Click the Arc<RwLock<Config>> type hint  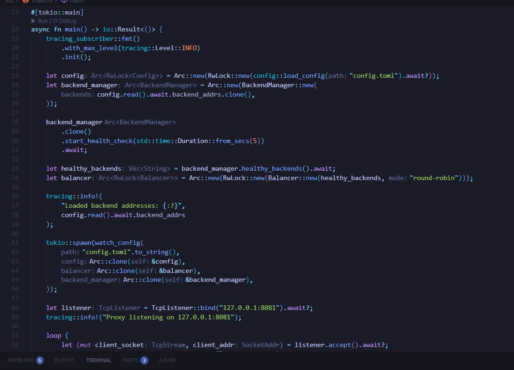tap(127, 76)
